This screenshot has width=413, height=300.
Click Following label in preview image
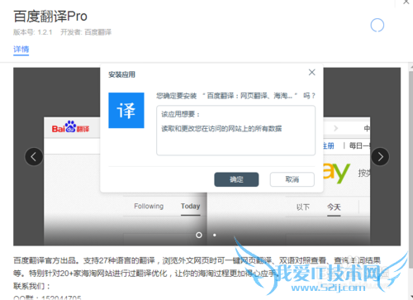coord(149,206)
